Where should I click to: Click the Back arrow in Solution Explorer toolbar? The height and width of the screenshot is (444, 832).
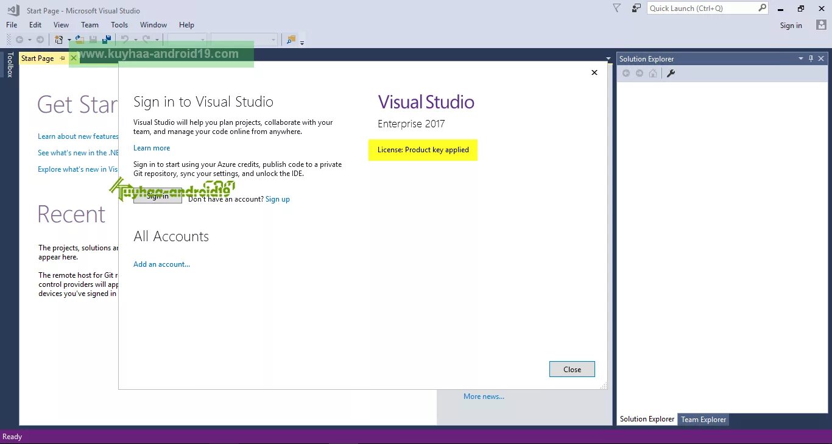626,73
